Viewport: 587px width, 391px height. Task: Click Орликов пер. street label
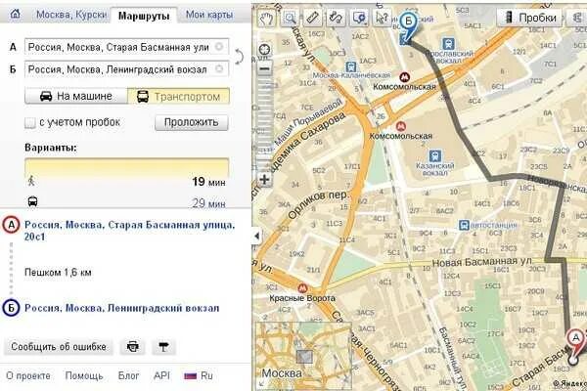317,205
